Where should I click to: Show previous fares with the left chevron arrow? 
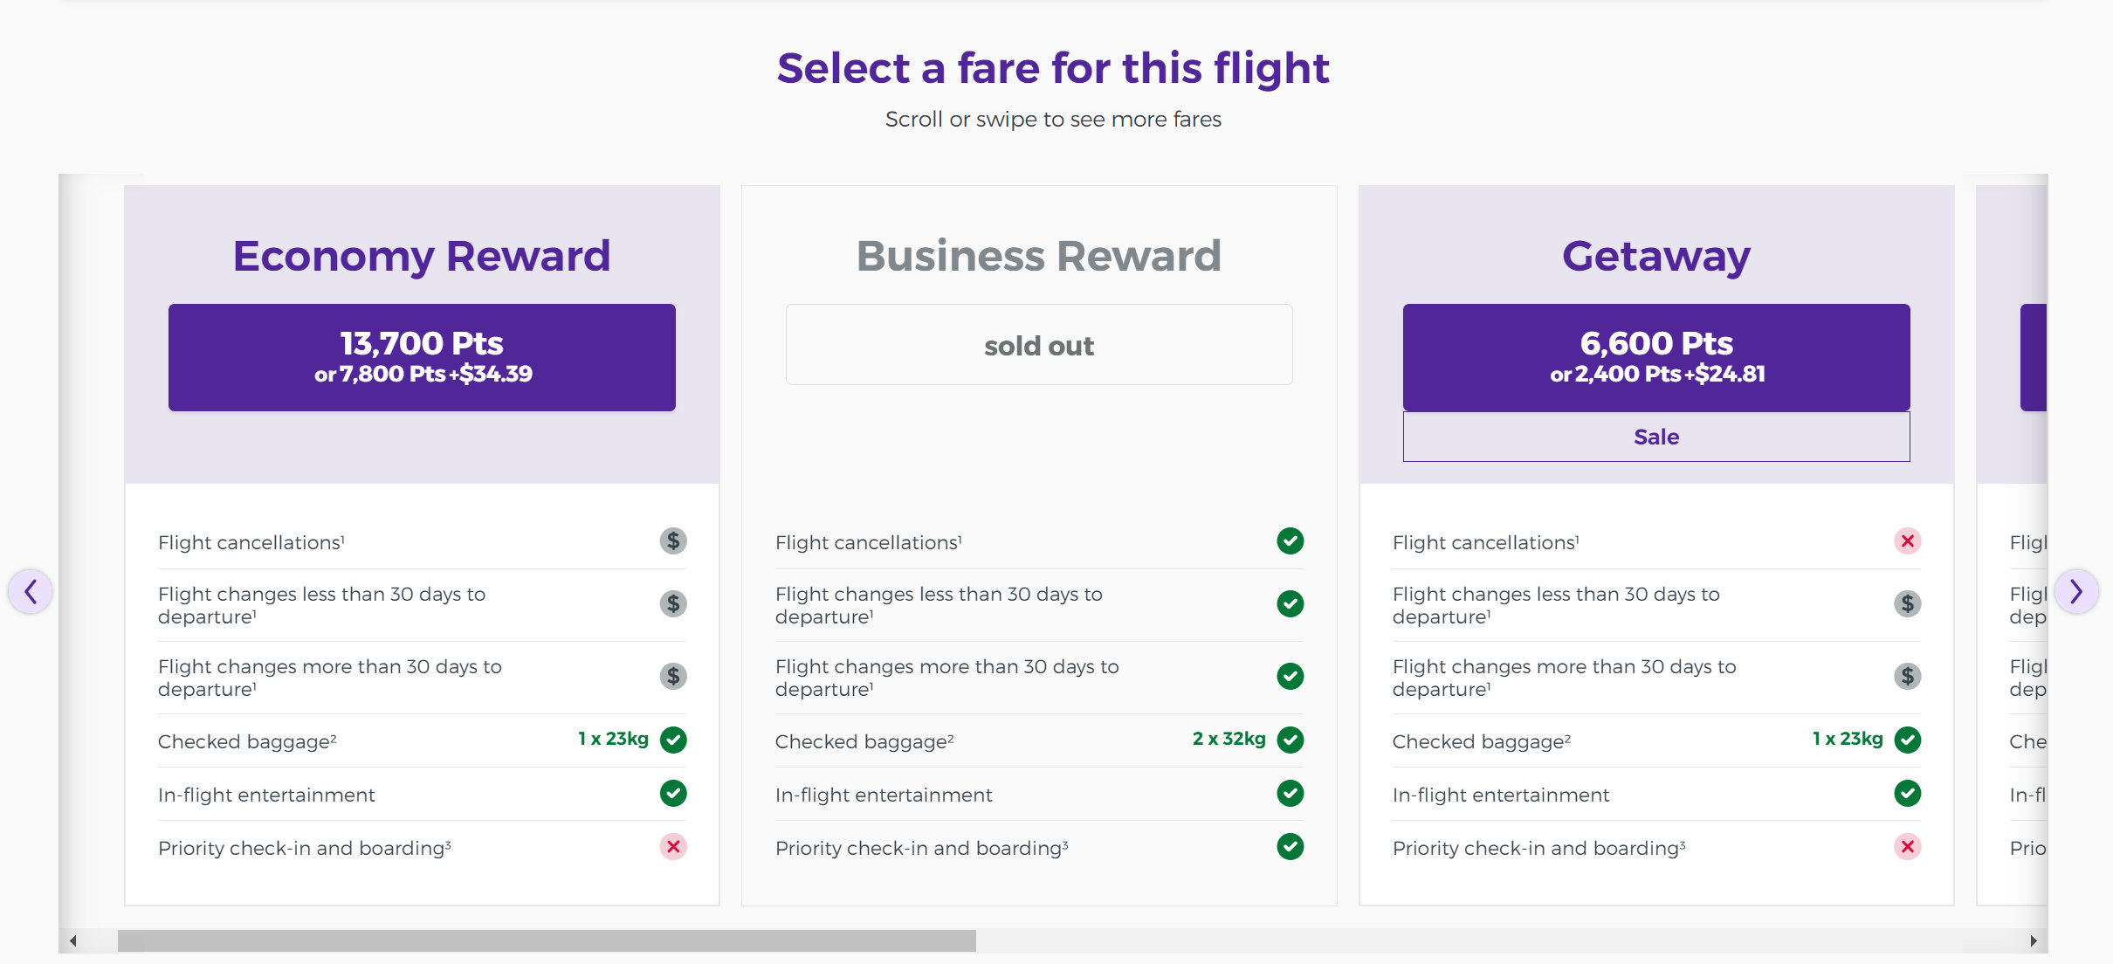tap(31, 591)
